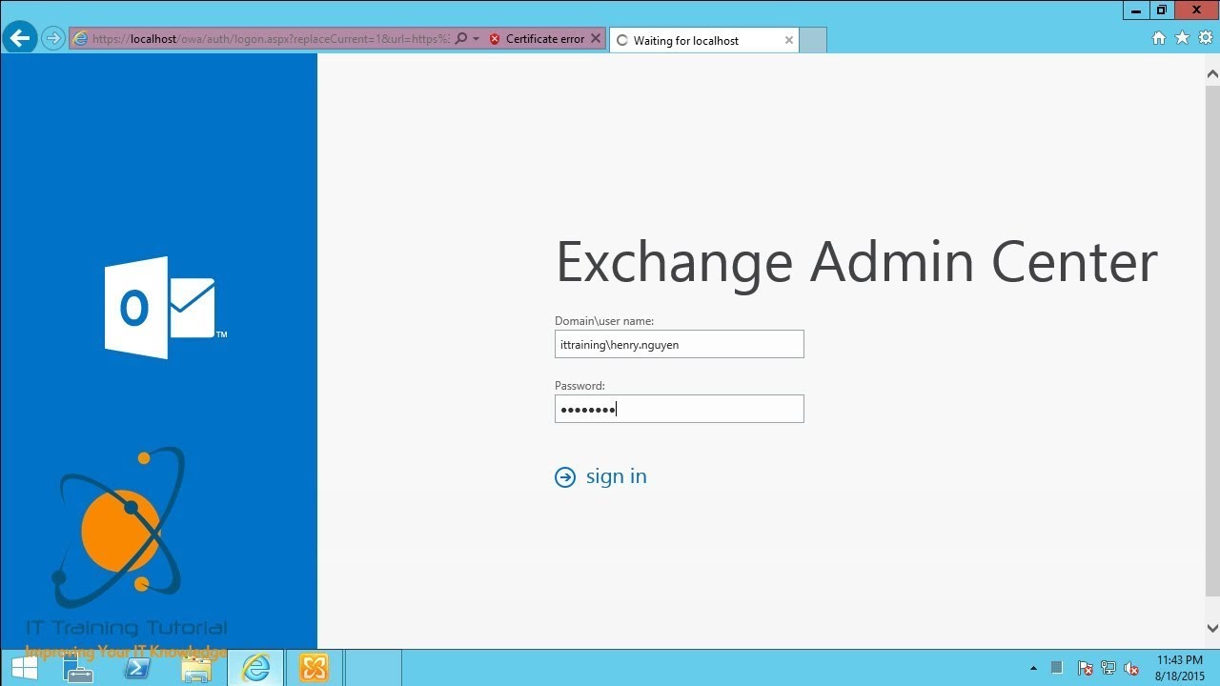Click the address bar search magnifier icon

[461, 39]
